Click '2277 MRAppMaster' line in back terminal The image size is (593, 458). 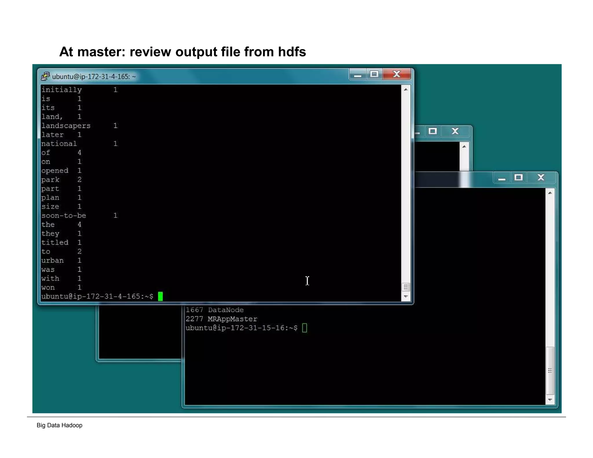coord(222,319)
